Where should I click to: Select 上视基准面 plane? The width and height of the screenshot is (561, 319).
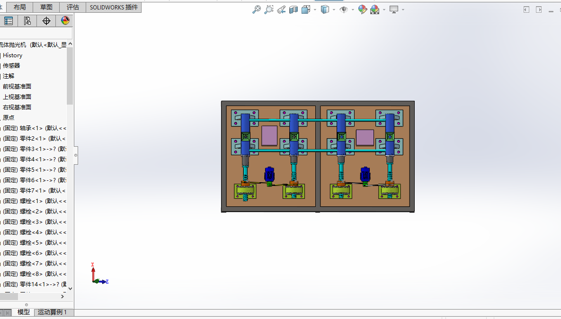pos(17,97)
